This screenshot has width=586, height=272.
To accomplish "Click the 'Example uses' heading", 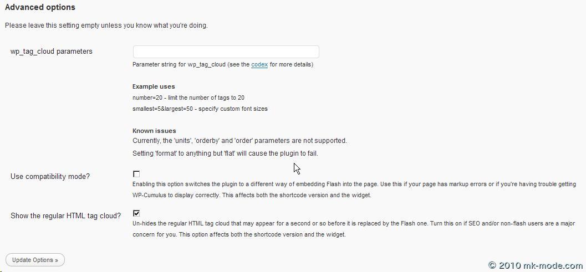I will (x=154, y=86).
